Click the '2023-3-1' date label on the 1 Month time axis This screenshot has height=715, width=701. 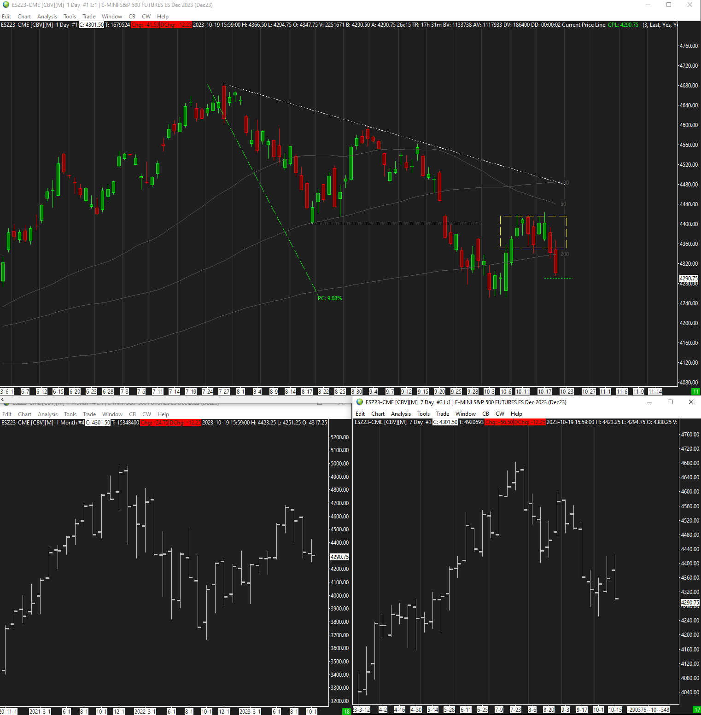click(250, 712)
